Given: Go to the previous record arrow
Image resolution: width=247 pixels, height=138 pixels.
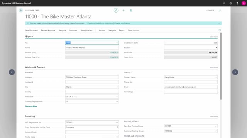Looking at the screenshot, I should 12,72.
